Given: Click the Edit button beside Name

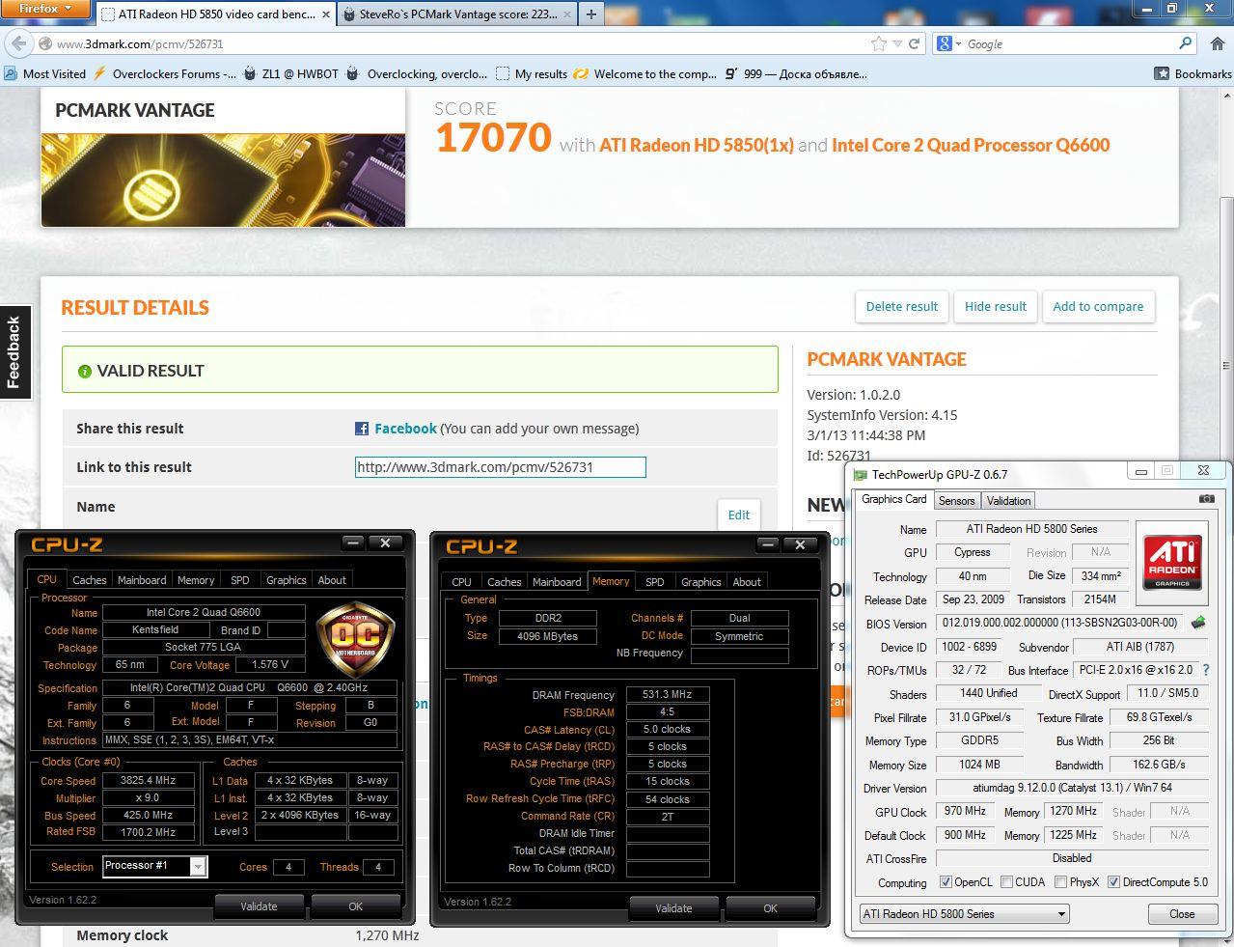Looking at the screenshot, I should point(739,515).
